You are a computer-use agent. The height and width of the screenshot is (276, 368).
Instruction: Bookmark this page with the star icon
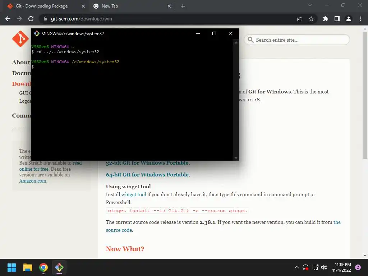311,19
